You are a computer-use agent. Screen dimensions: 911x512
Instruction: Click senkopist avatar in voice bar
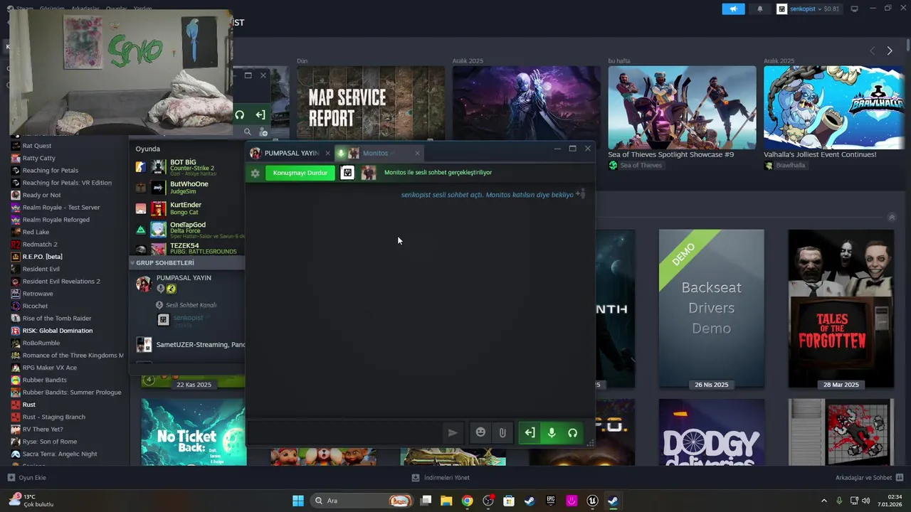(x=347, y=173)
